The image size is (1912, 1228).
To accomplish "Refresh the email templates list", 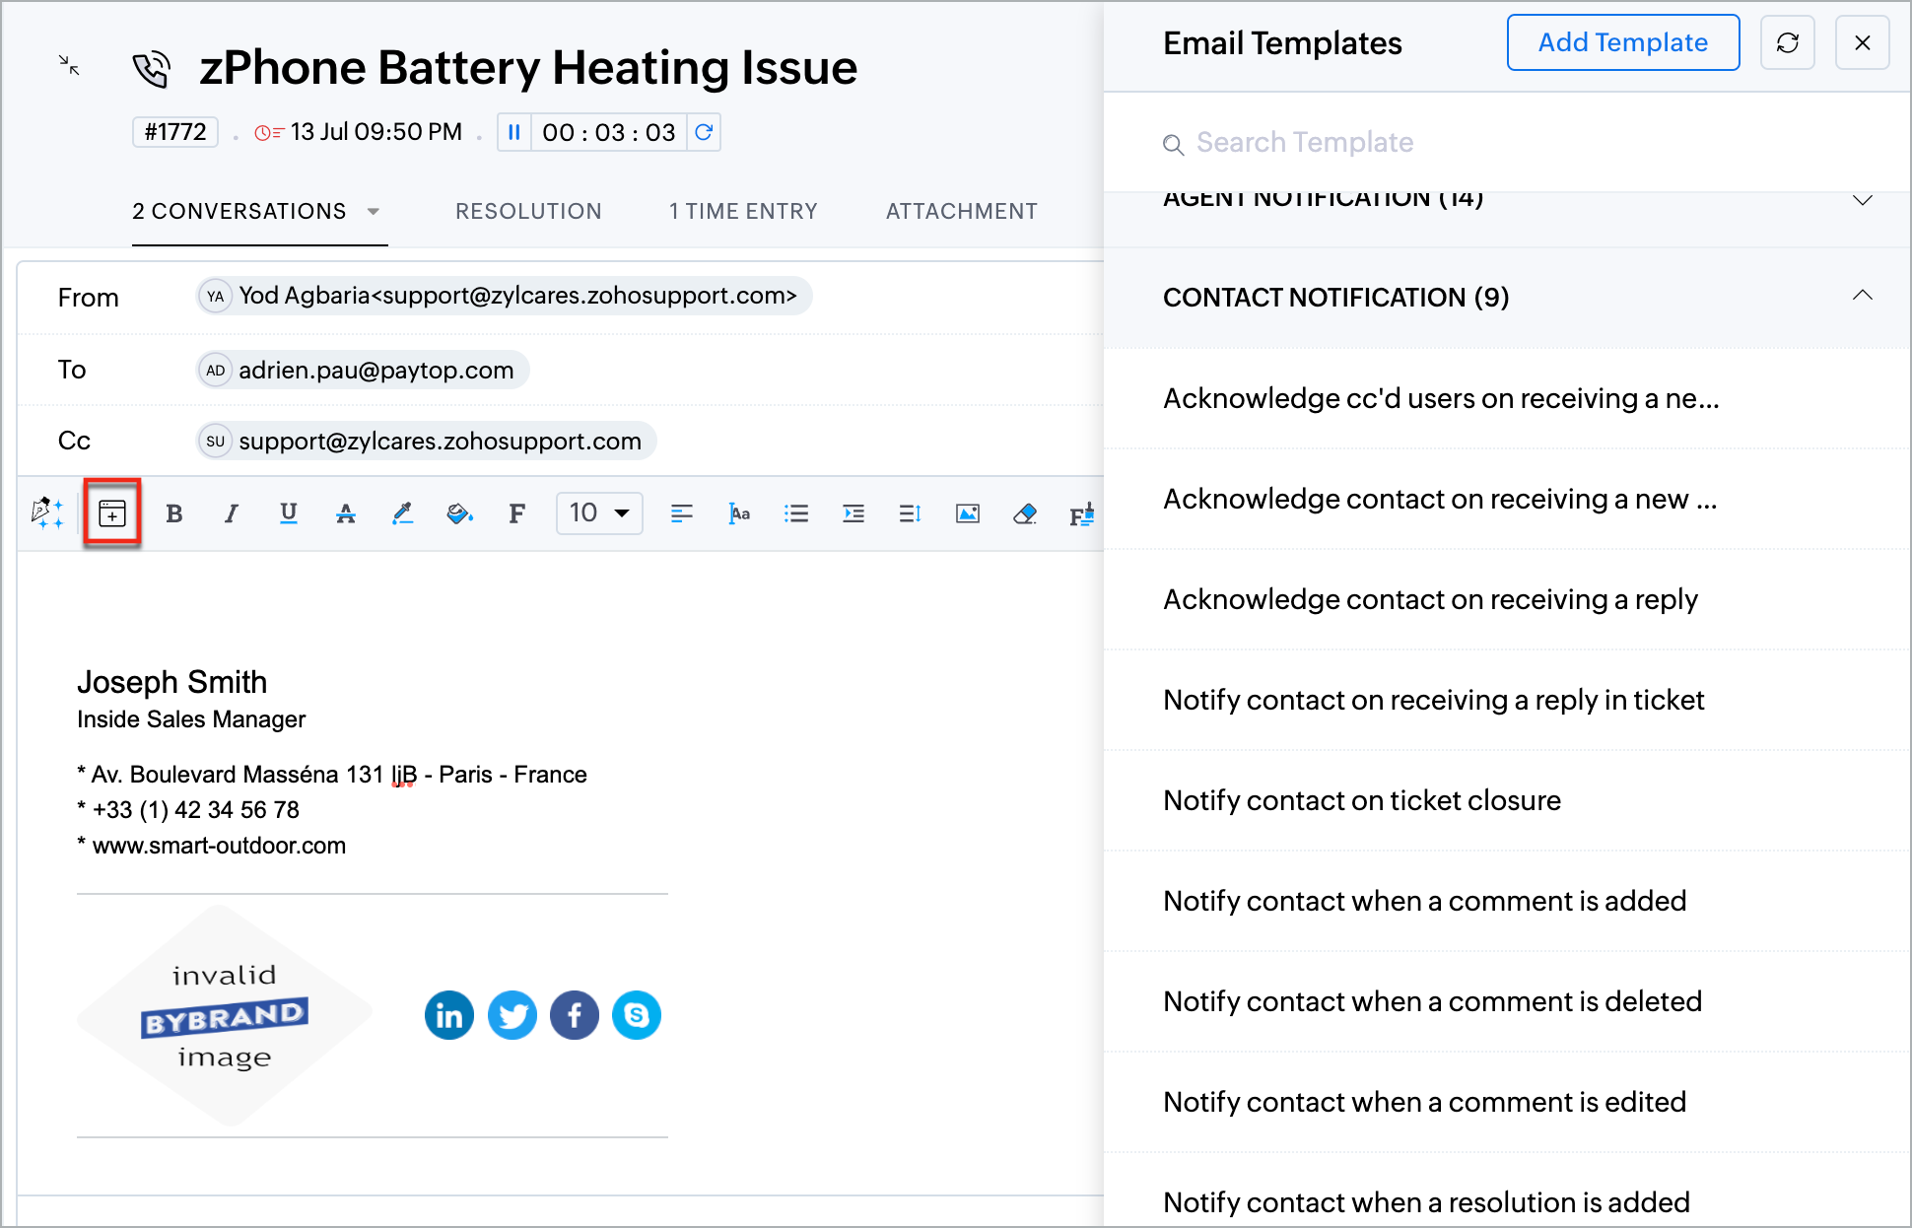I will pyautogui.click(x=1787, y=42).
